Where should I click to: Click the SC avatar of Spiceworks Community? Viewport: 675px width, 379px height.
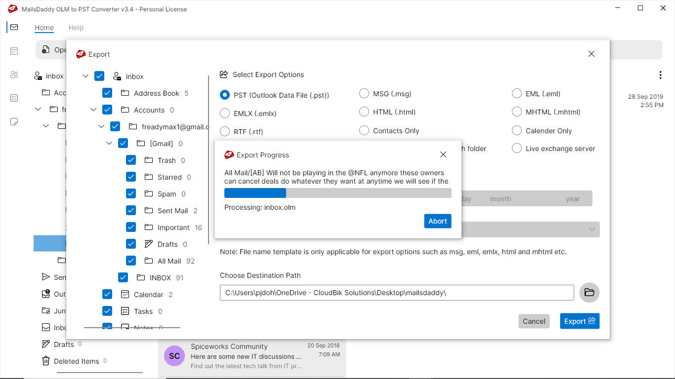tap(174, 356)
